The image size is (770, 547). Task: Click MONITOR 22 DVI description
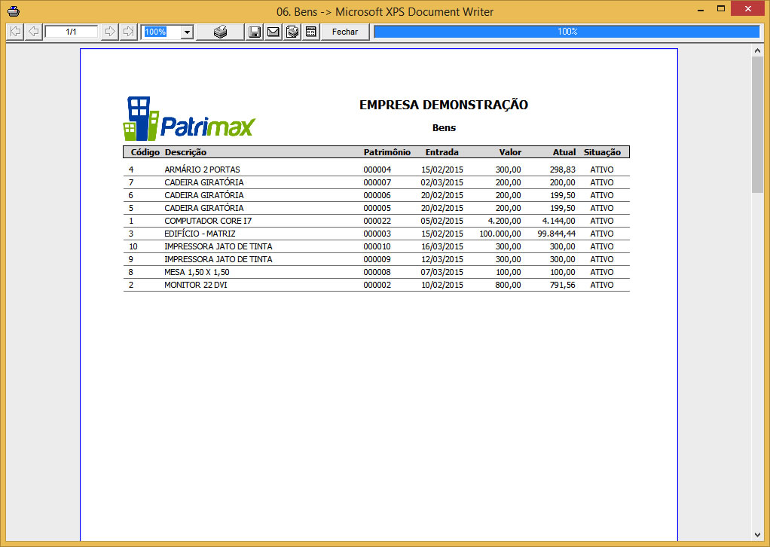pos(196,285)
